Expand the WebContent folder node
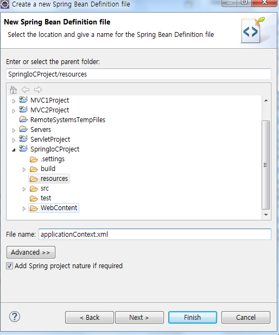This screenshot has height=335, width=279. click(x=24, y=208)
